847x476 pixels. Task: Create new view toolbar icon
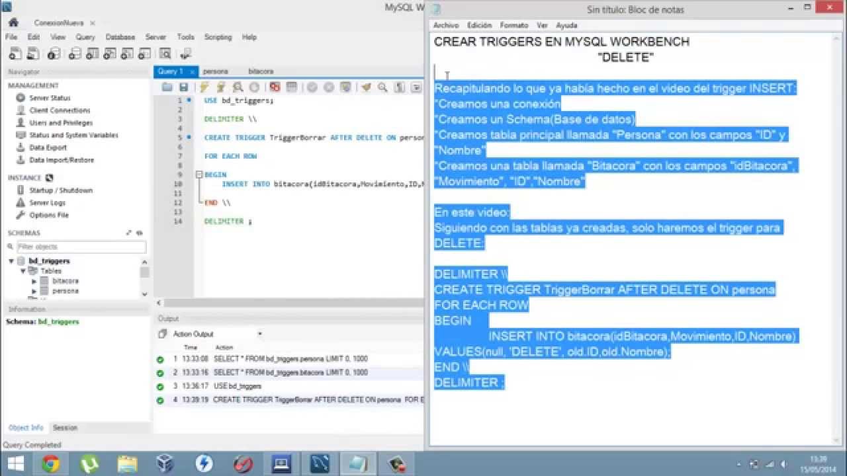tap(109, 54)
